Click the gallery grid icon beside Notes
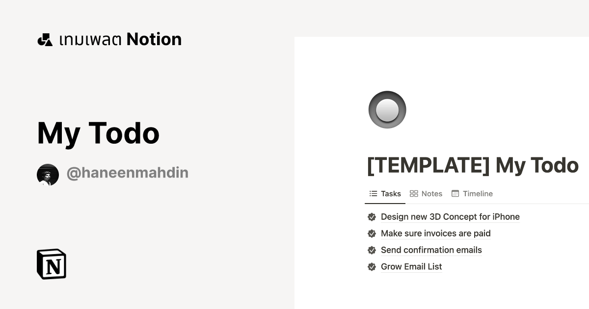Screen dimensions: 589x309 [414, 193]
